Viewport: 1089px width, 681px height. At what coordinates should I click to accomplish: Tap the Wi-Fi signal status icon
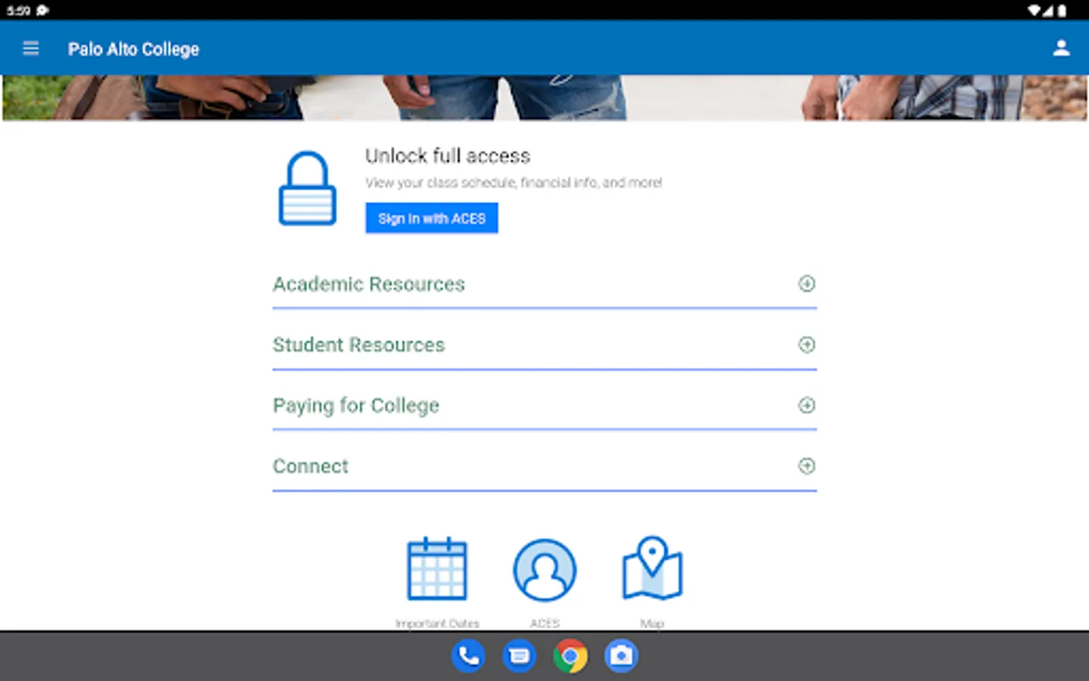pyautogui.click(x=1034, y=10)
